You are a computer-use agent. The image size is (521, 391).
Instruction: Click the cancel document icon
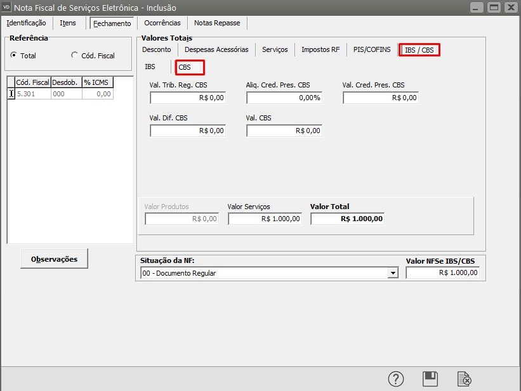coord(465,379)
